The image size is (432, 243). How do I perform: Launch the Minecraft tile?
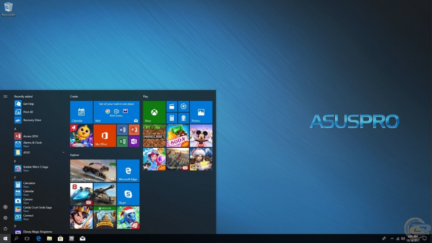tap(154, 136)
